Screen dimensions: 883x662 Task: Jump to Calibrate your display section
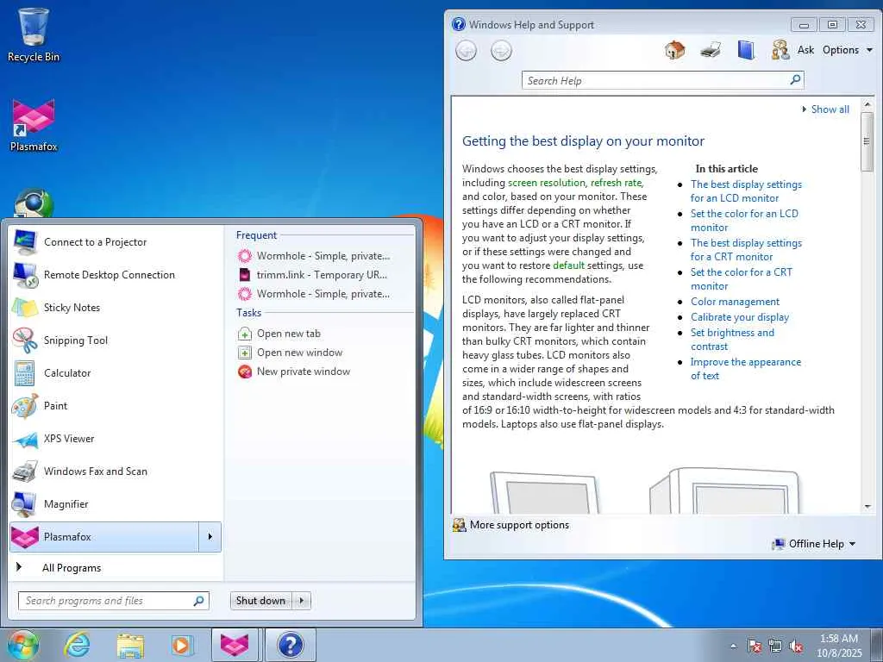click(x=740, y=317)
